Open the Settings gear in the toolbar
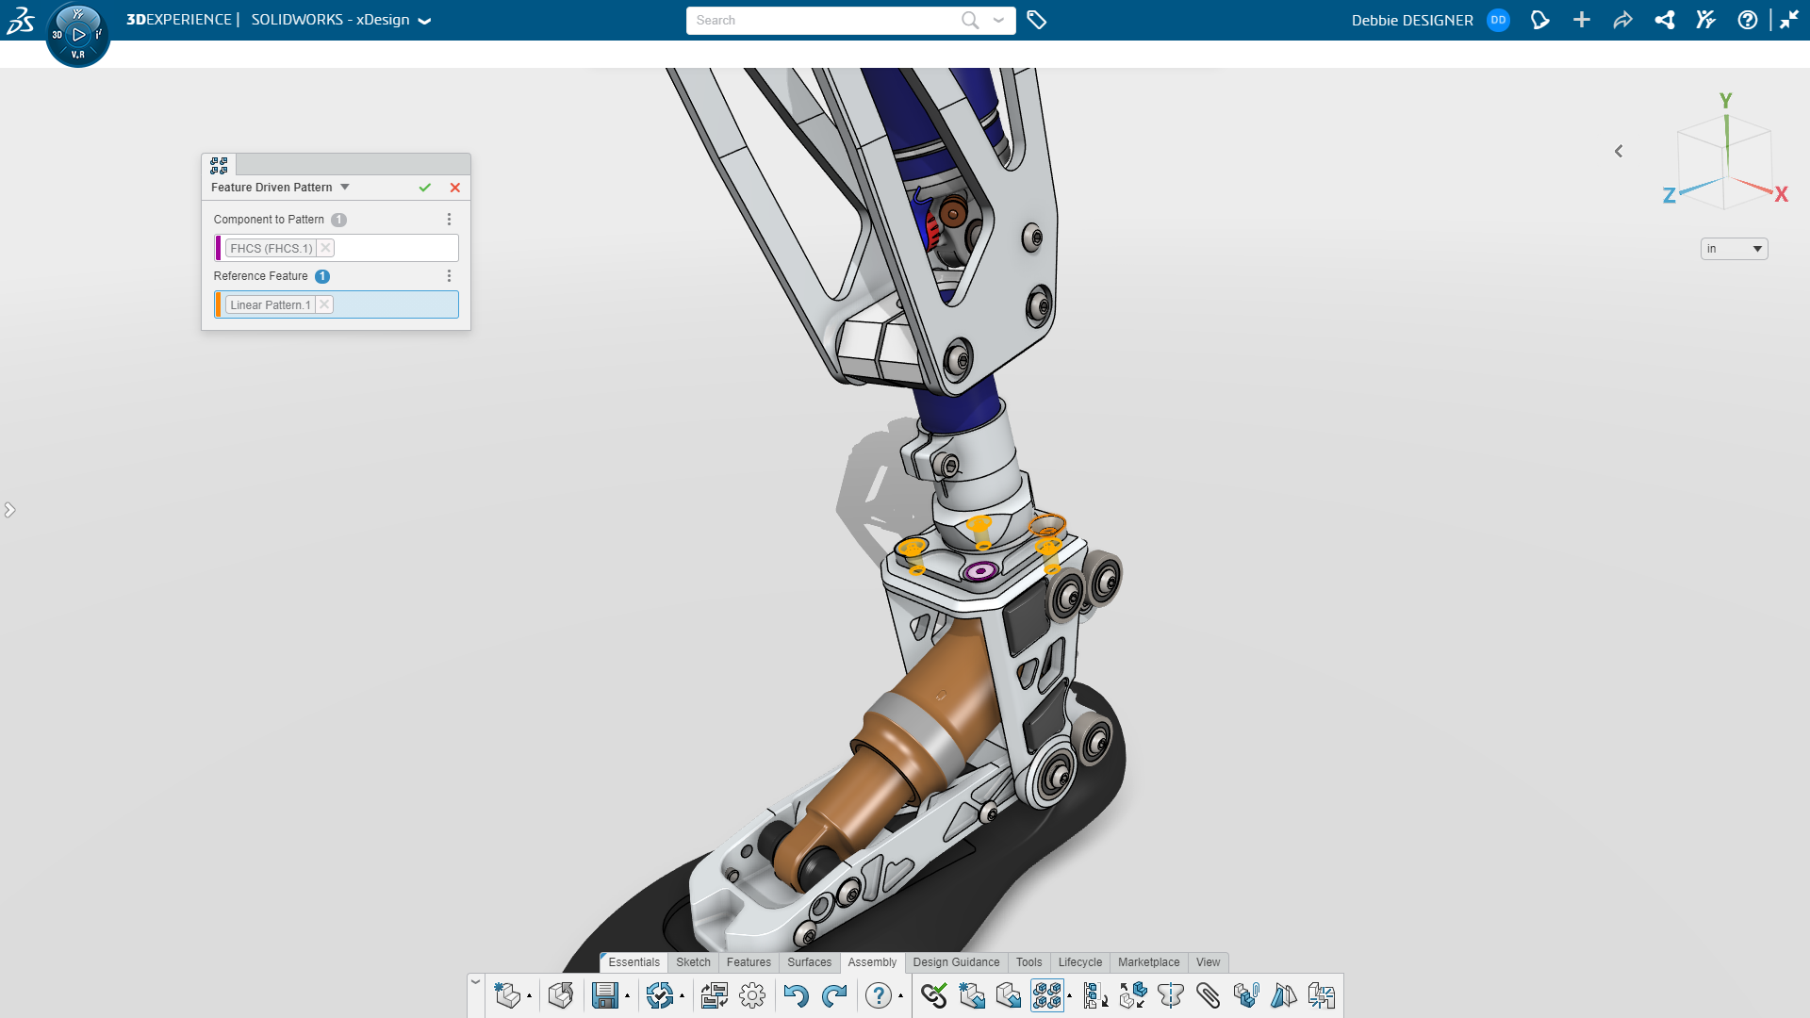The image size is (1810, 1018). tap(752, 995)
